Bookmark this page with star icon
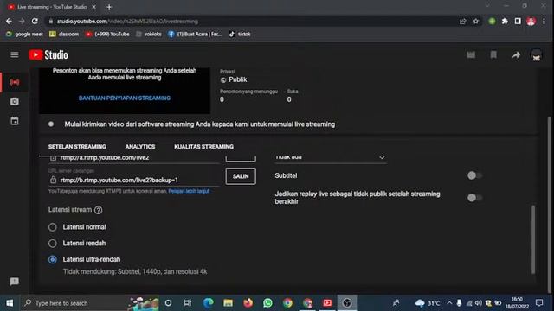Screen dimensions: 554x311 tap(476, 21)
